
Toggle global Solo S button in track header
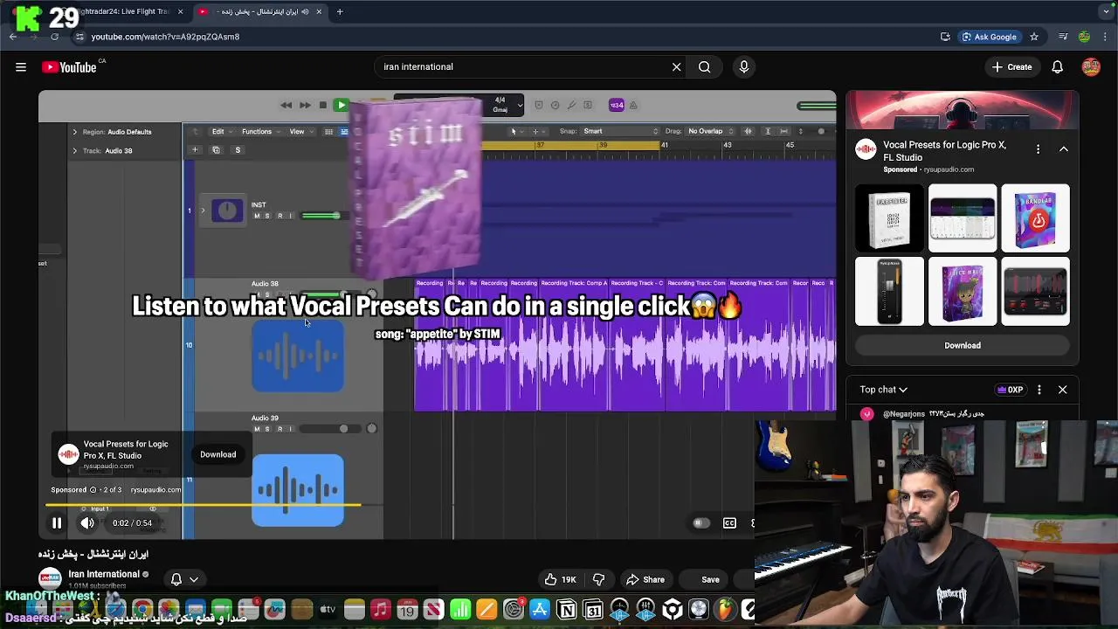pos(238,150)
